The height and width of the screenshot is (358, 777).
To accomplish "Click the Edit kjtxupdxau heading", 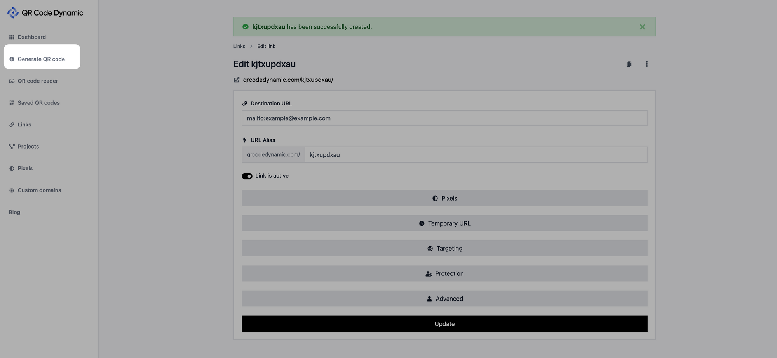I will click(x=265, y=64).
